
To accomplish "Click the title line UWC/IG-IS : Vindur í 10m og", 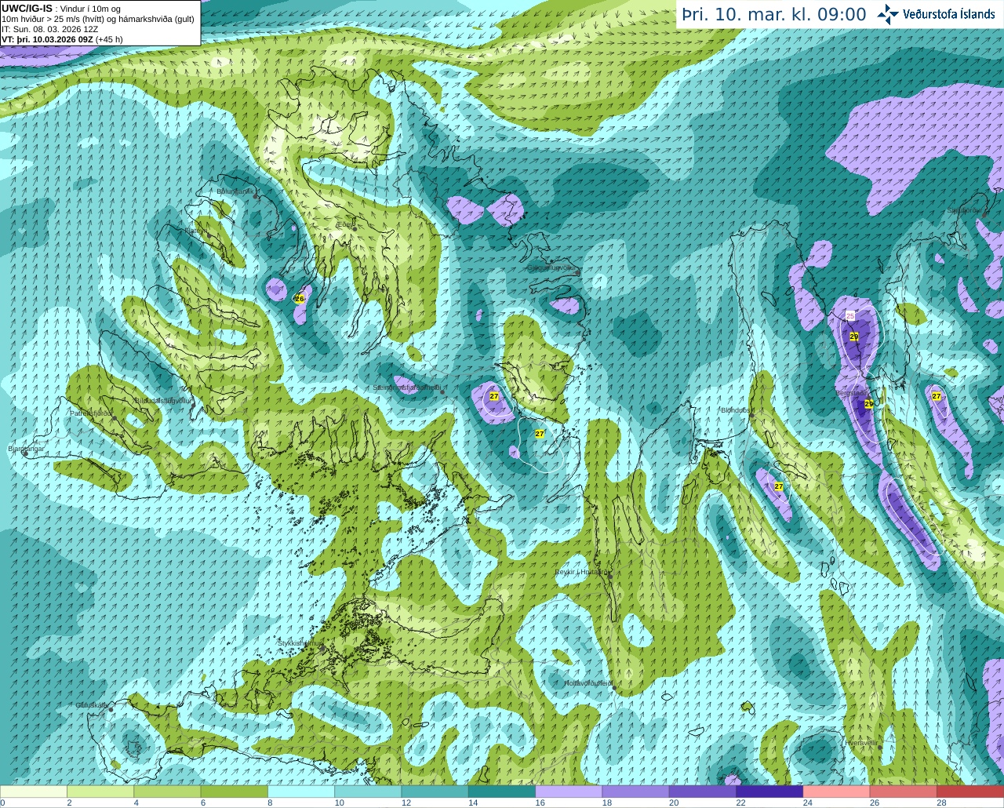I will tap(60, 8).
